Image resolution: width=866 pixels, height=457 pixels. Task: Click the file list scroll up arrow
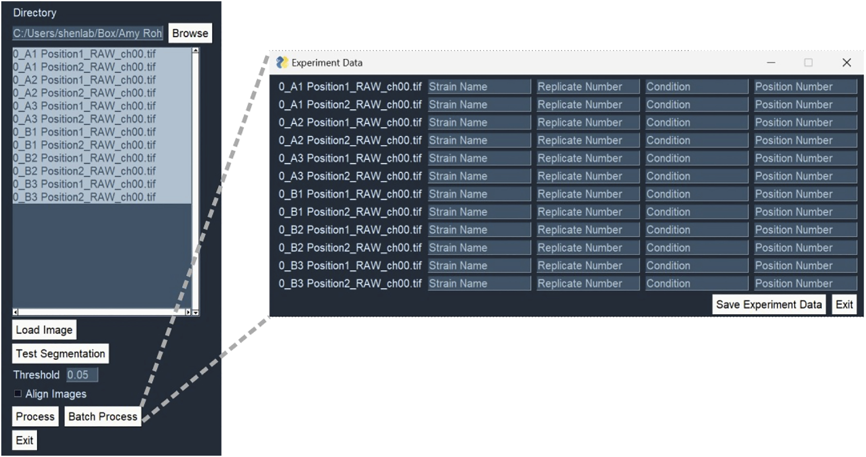pos(195,51)
